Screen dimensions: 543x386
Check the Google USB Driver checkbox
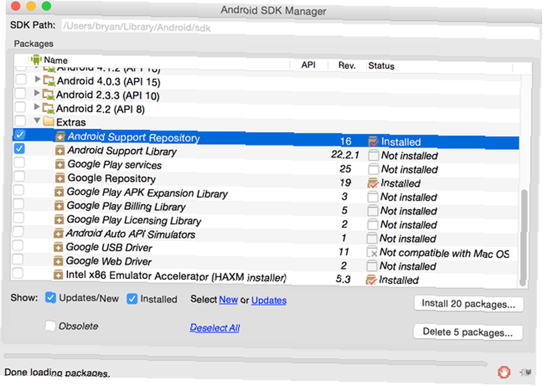coord(18,245)
